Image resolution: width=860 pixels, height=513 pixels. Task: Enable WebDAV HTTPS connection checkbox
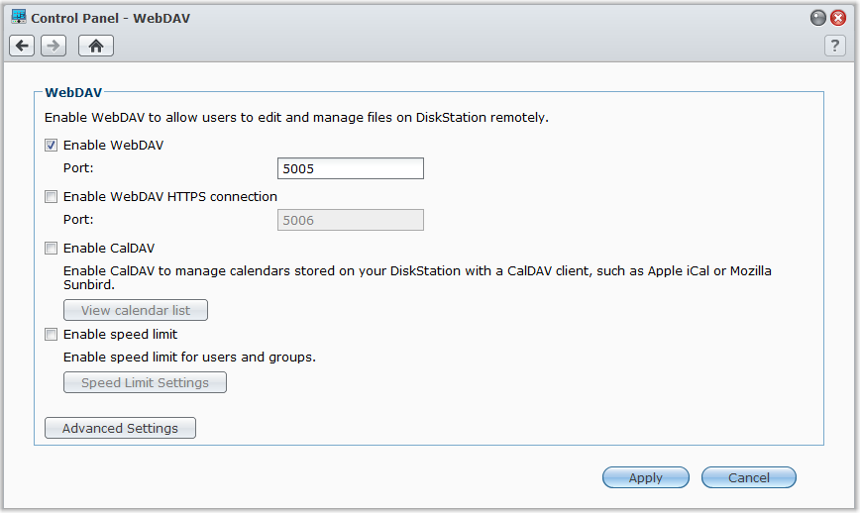coord(51,197)
